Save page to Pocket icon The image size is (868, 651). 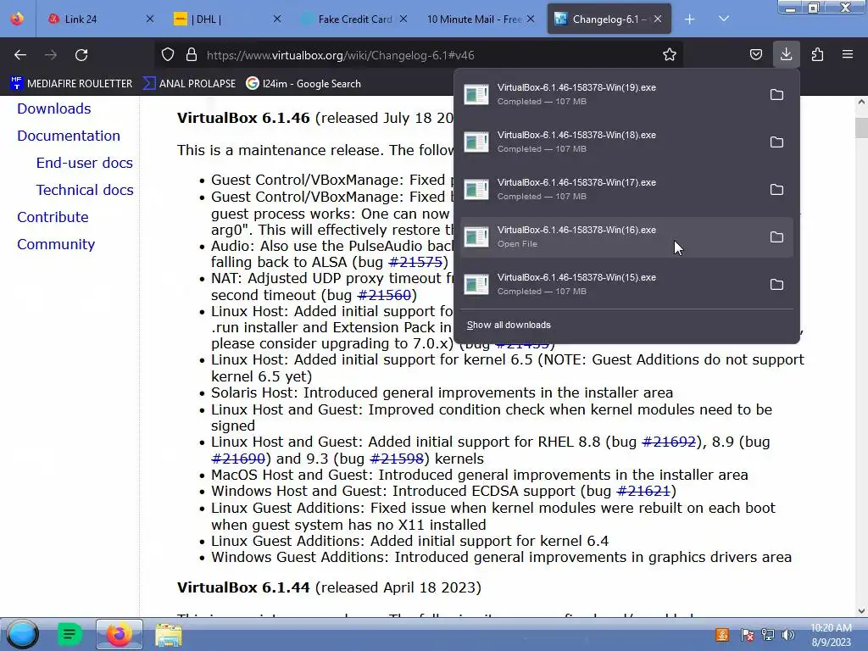click(x=755, y=55)
